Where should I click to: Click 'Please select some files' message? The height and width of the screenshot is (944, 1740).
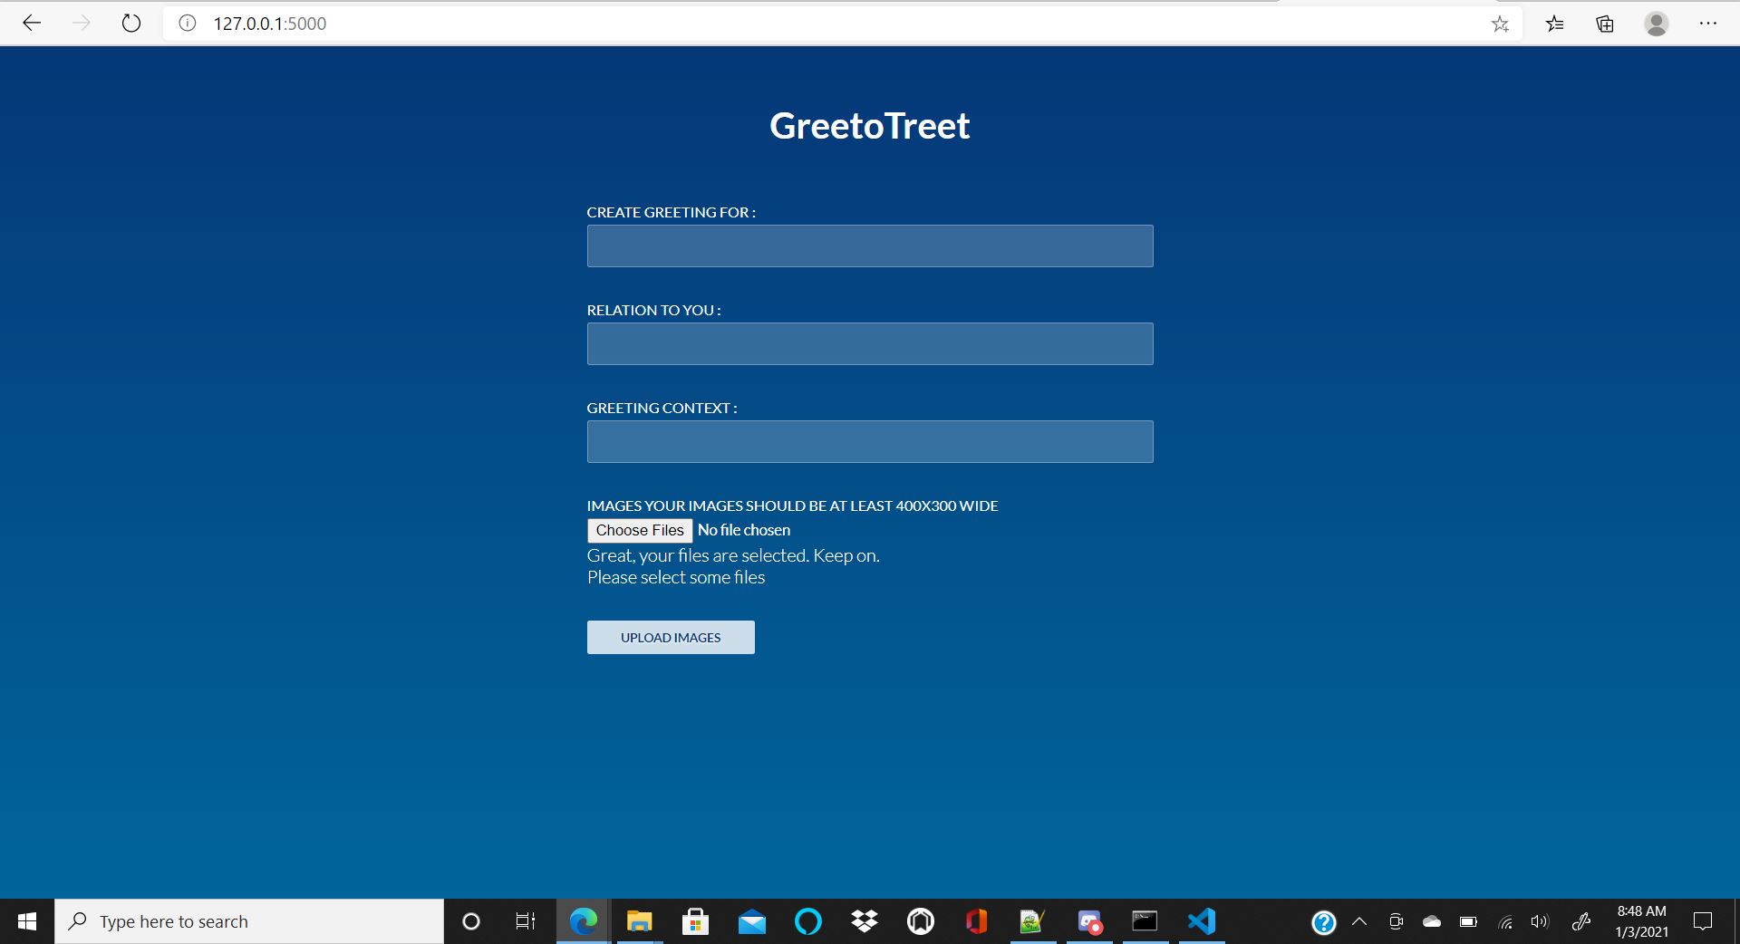(x=676, y=578)
